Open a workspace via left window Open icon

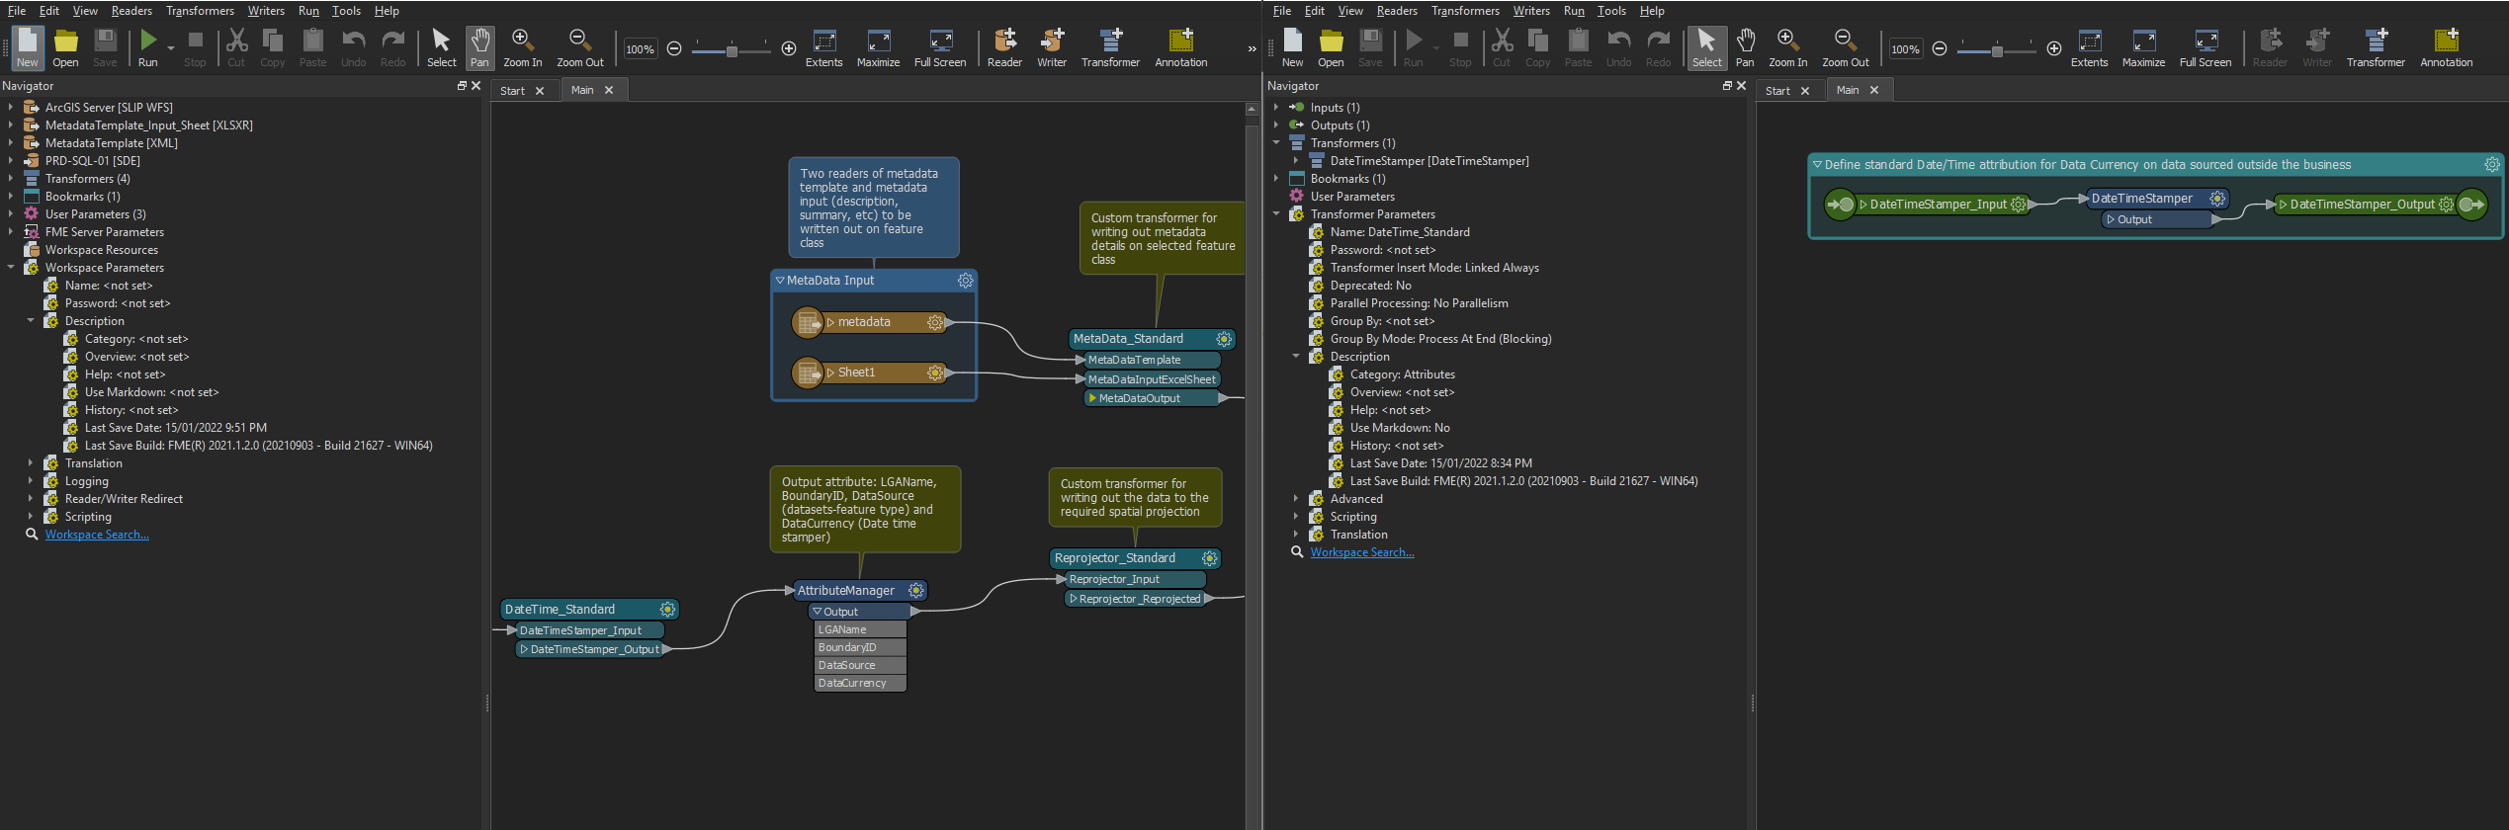tap(66, 47)
